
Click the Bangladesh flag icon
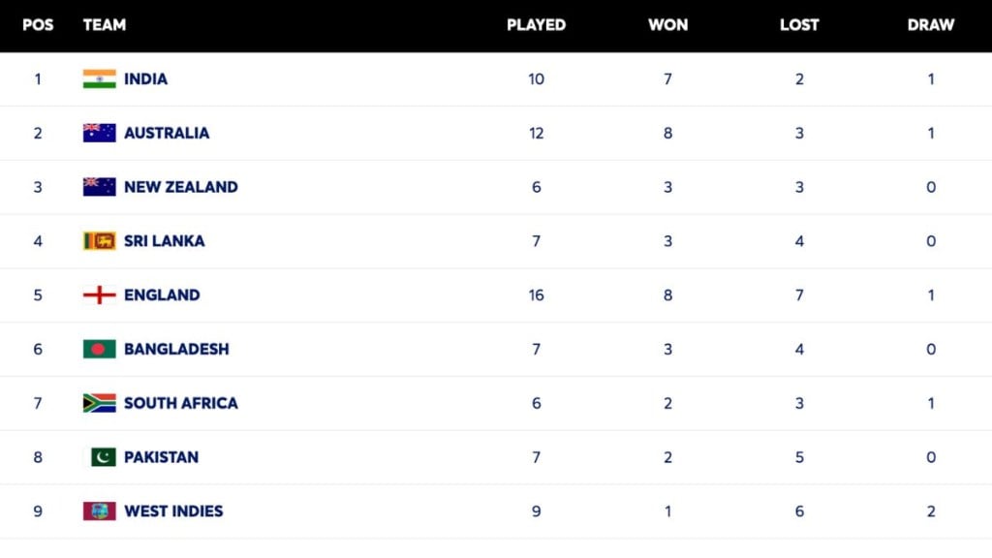[99, 349]
